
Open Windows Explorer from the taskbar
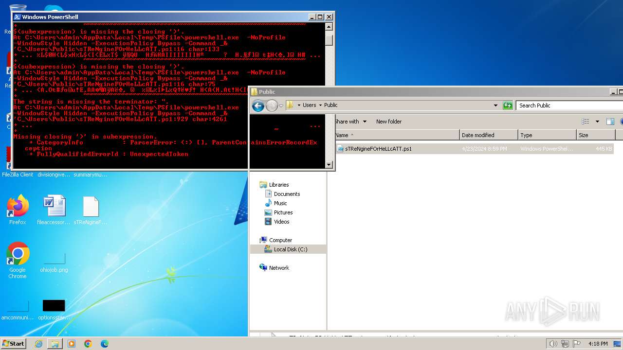(x=55, y=344)
